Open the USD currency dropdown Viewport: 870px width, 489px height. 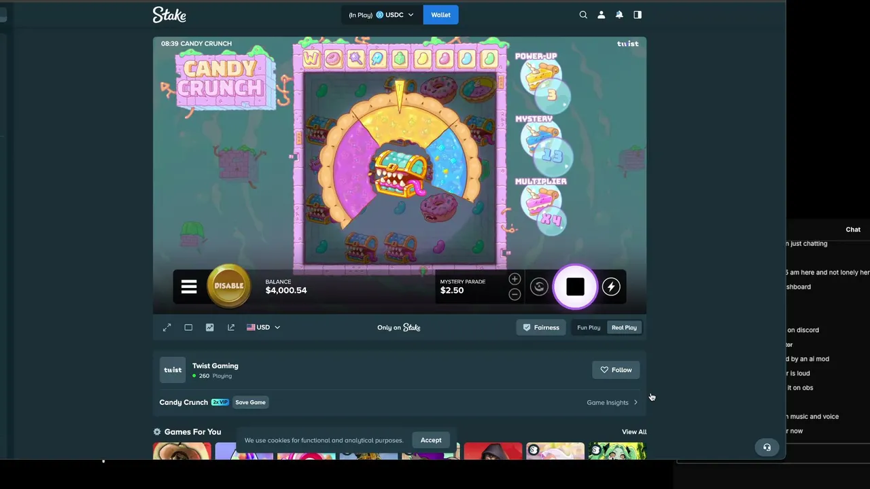263,327
